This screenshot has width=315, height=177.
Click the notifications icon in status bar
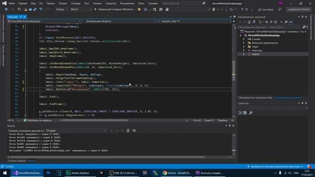tap(309, 167)
